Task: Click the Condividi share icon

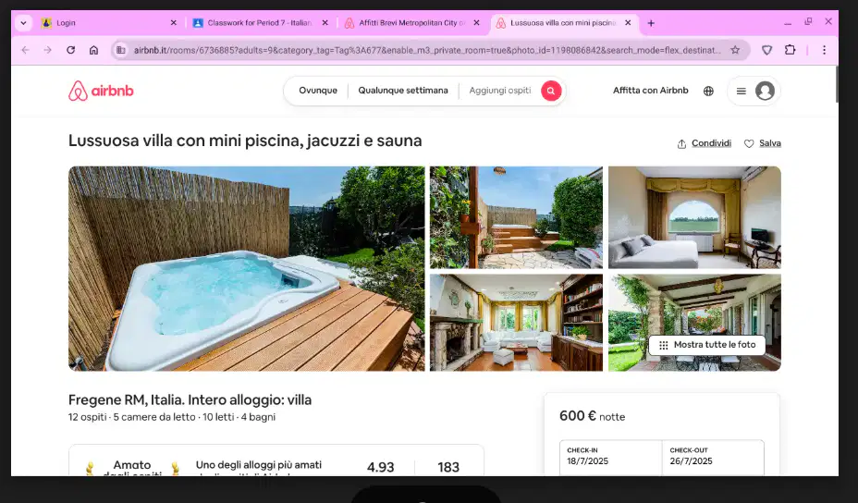Action: tap(681, 144)
